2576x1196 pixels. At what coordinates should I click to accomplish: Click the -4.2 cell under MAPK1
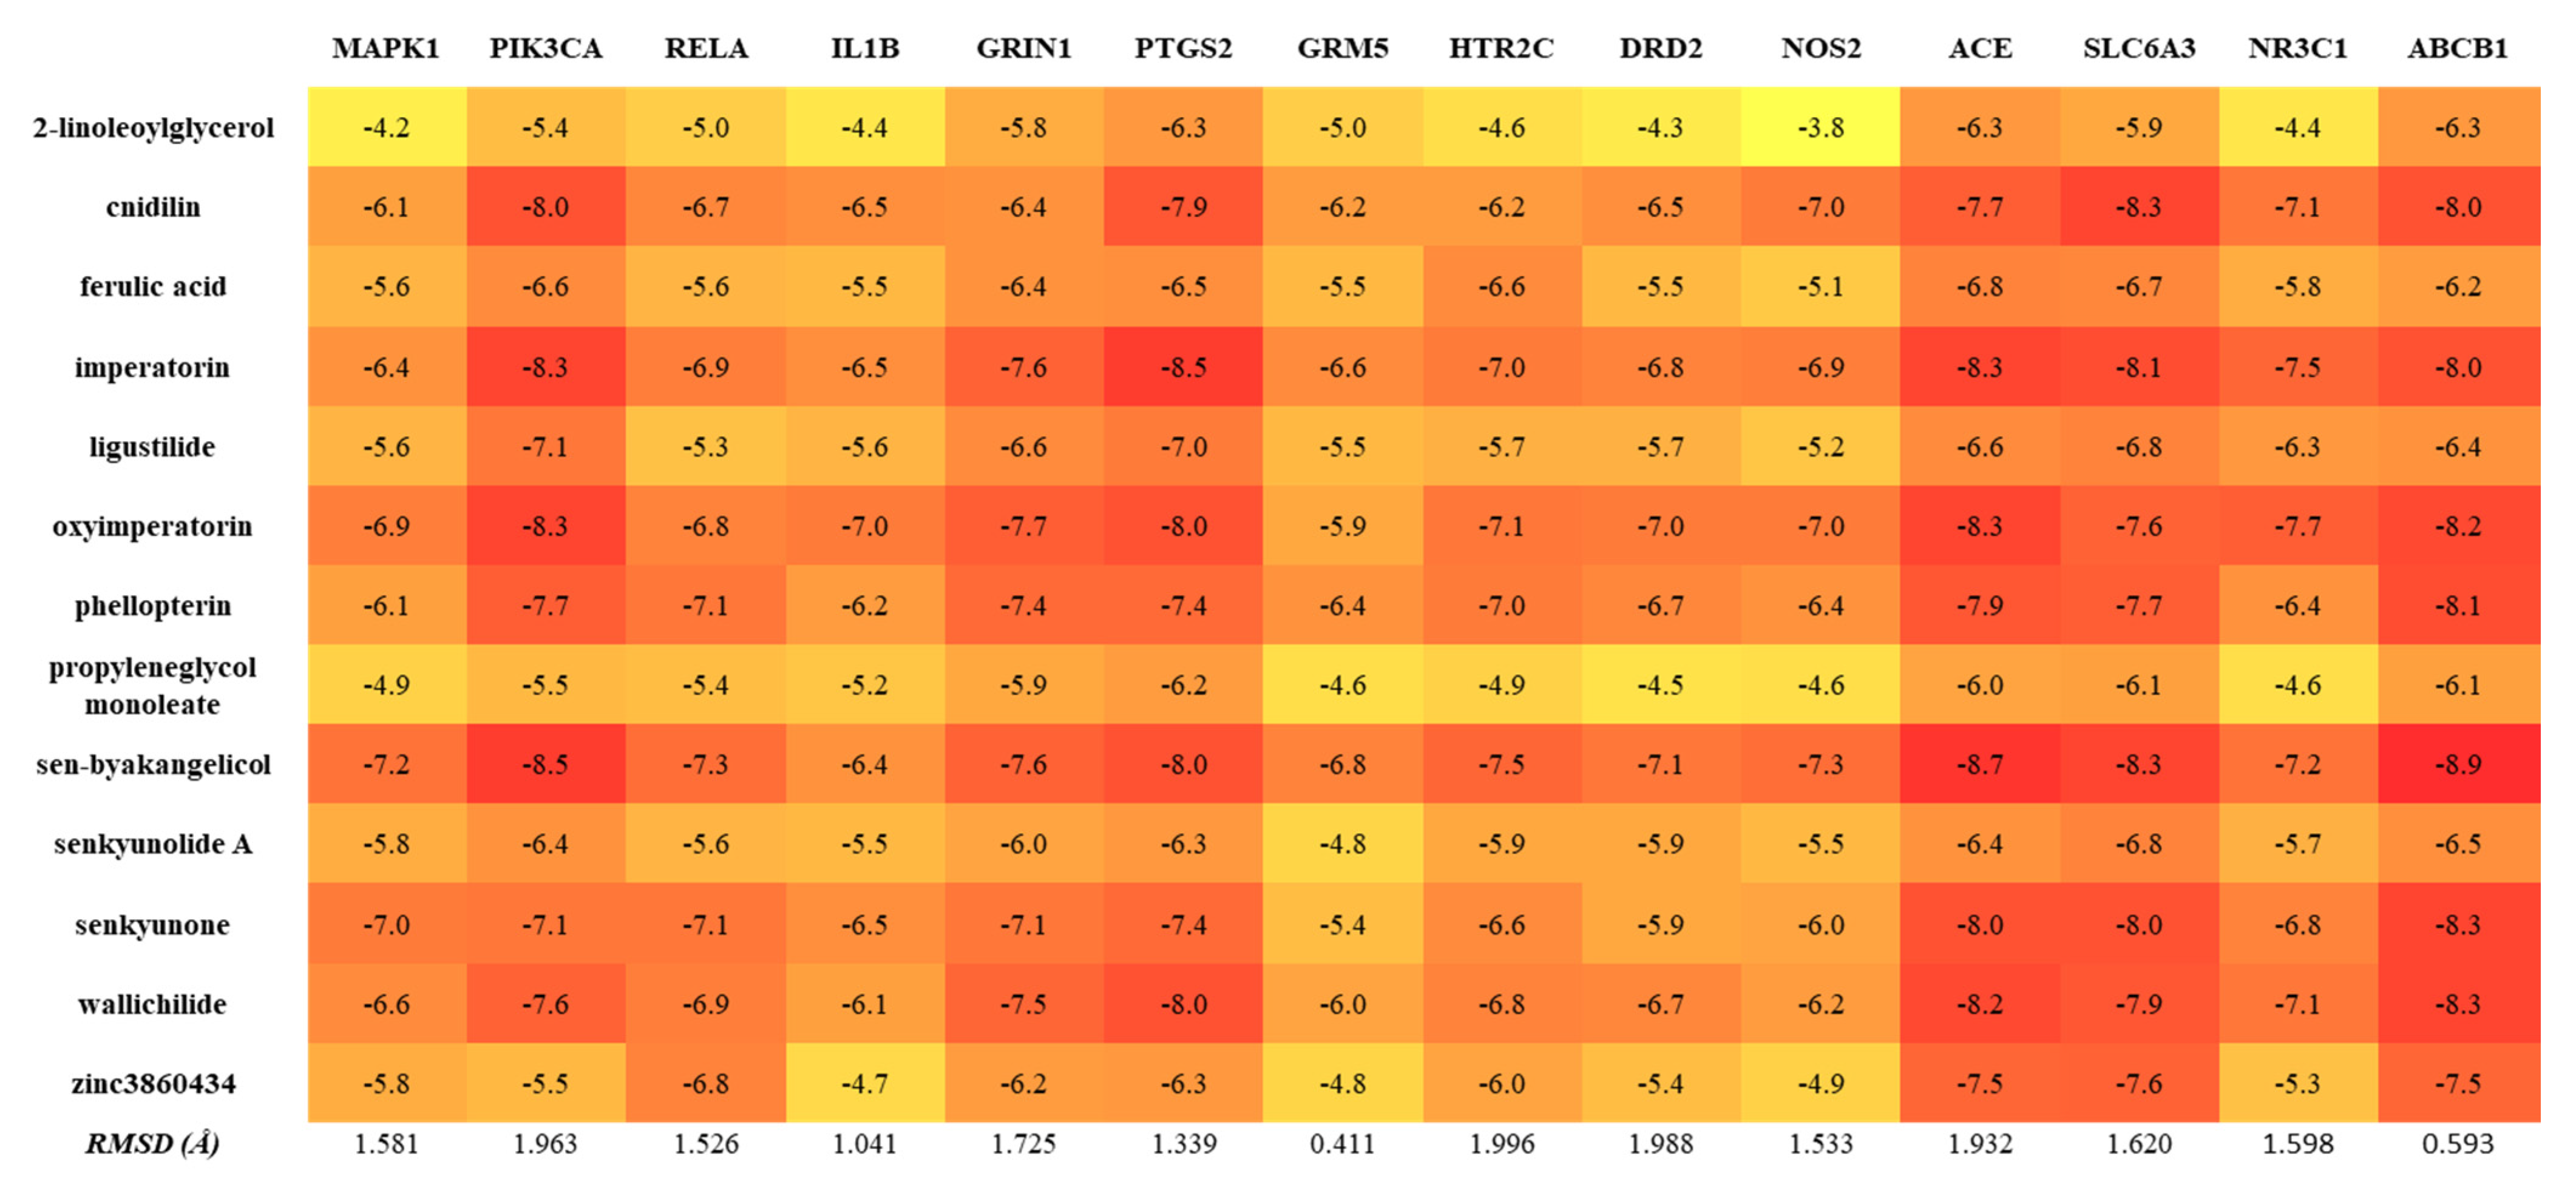(x=386, y=128)
